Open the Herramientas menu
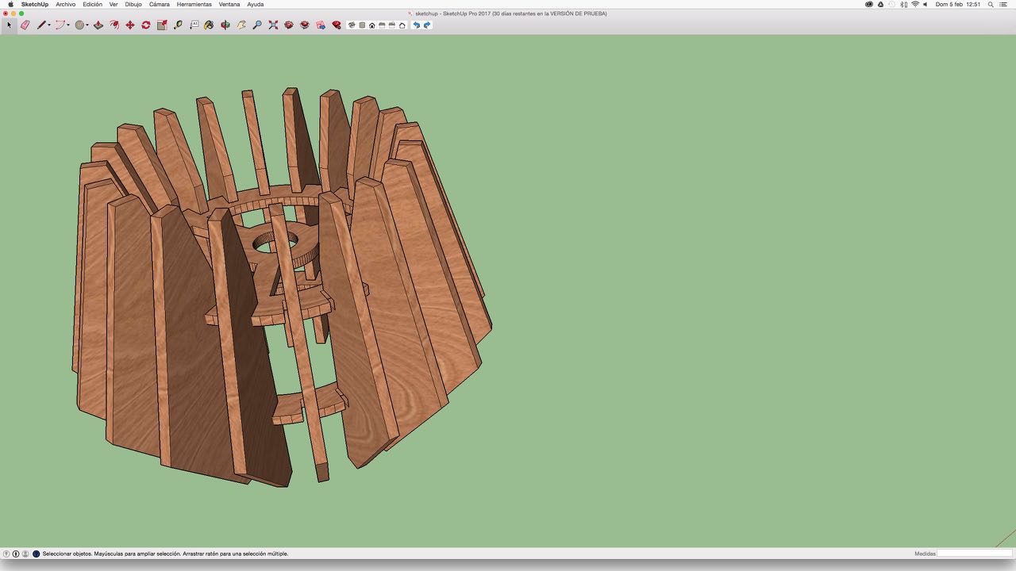 point(194,4)
